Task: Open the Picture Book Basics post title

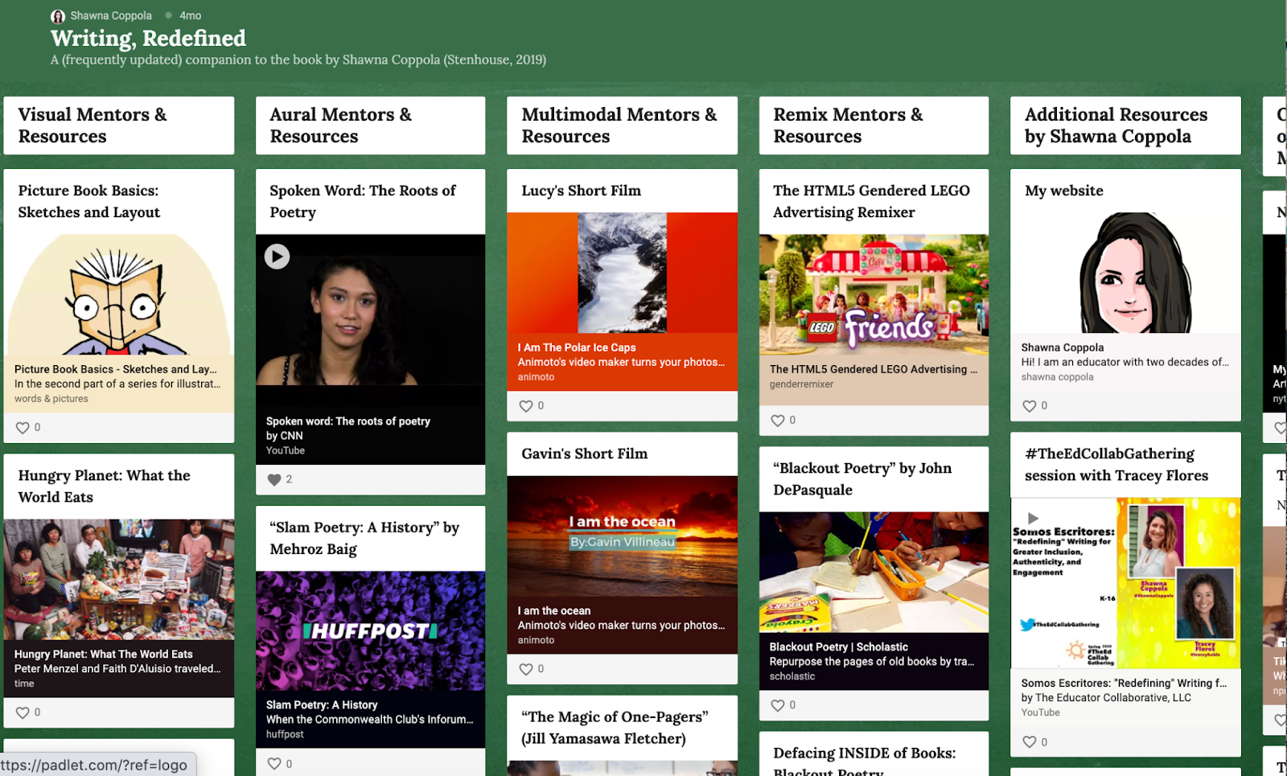Action: [89, 202]
